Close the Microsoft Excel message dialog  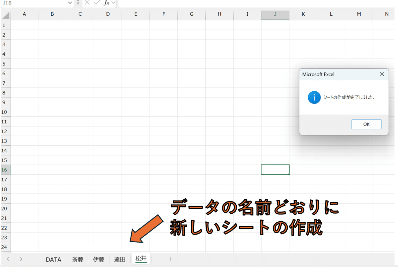[x=382, y=74]
